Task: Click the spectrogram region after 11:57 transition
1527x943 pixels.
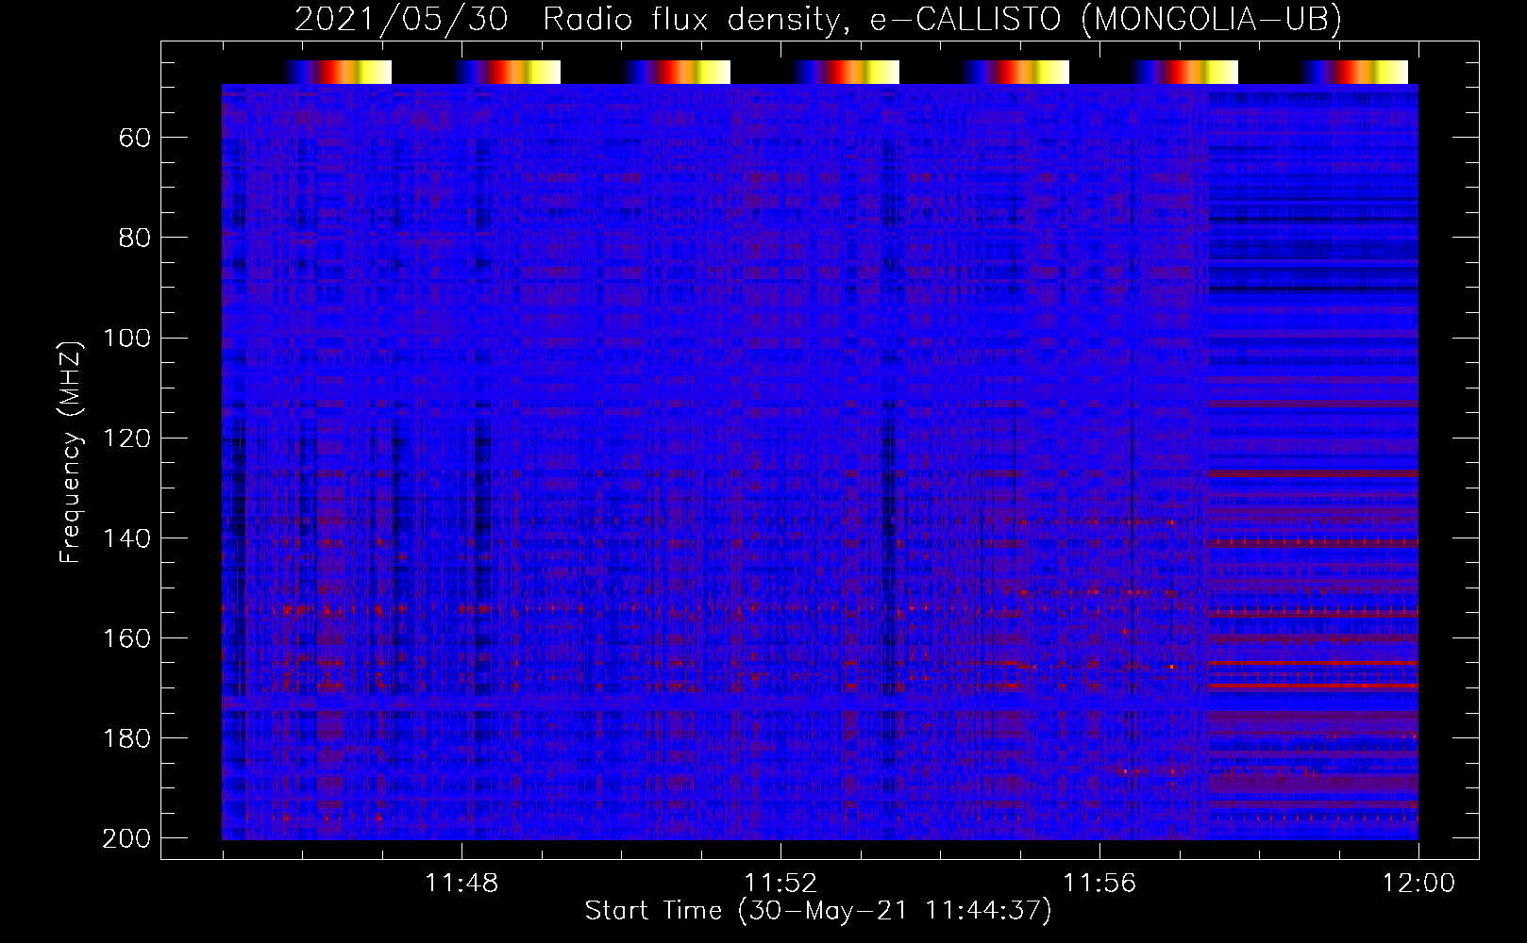Action: [1314, 462]
